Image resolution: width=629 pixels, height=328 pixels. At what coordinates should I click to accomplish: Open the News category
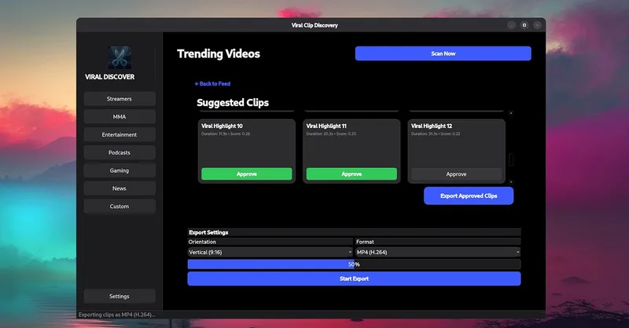[120, 188]
